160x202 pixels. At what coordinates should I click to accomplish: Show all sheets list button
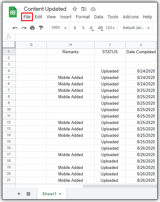[x=28, y=194]
